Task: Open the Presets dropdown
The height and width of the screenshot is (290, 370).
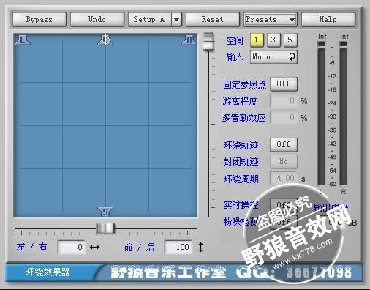Action: (x=271, y=20)
